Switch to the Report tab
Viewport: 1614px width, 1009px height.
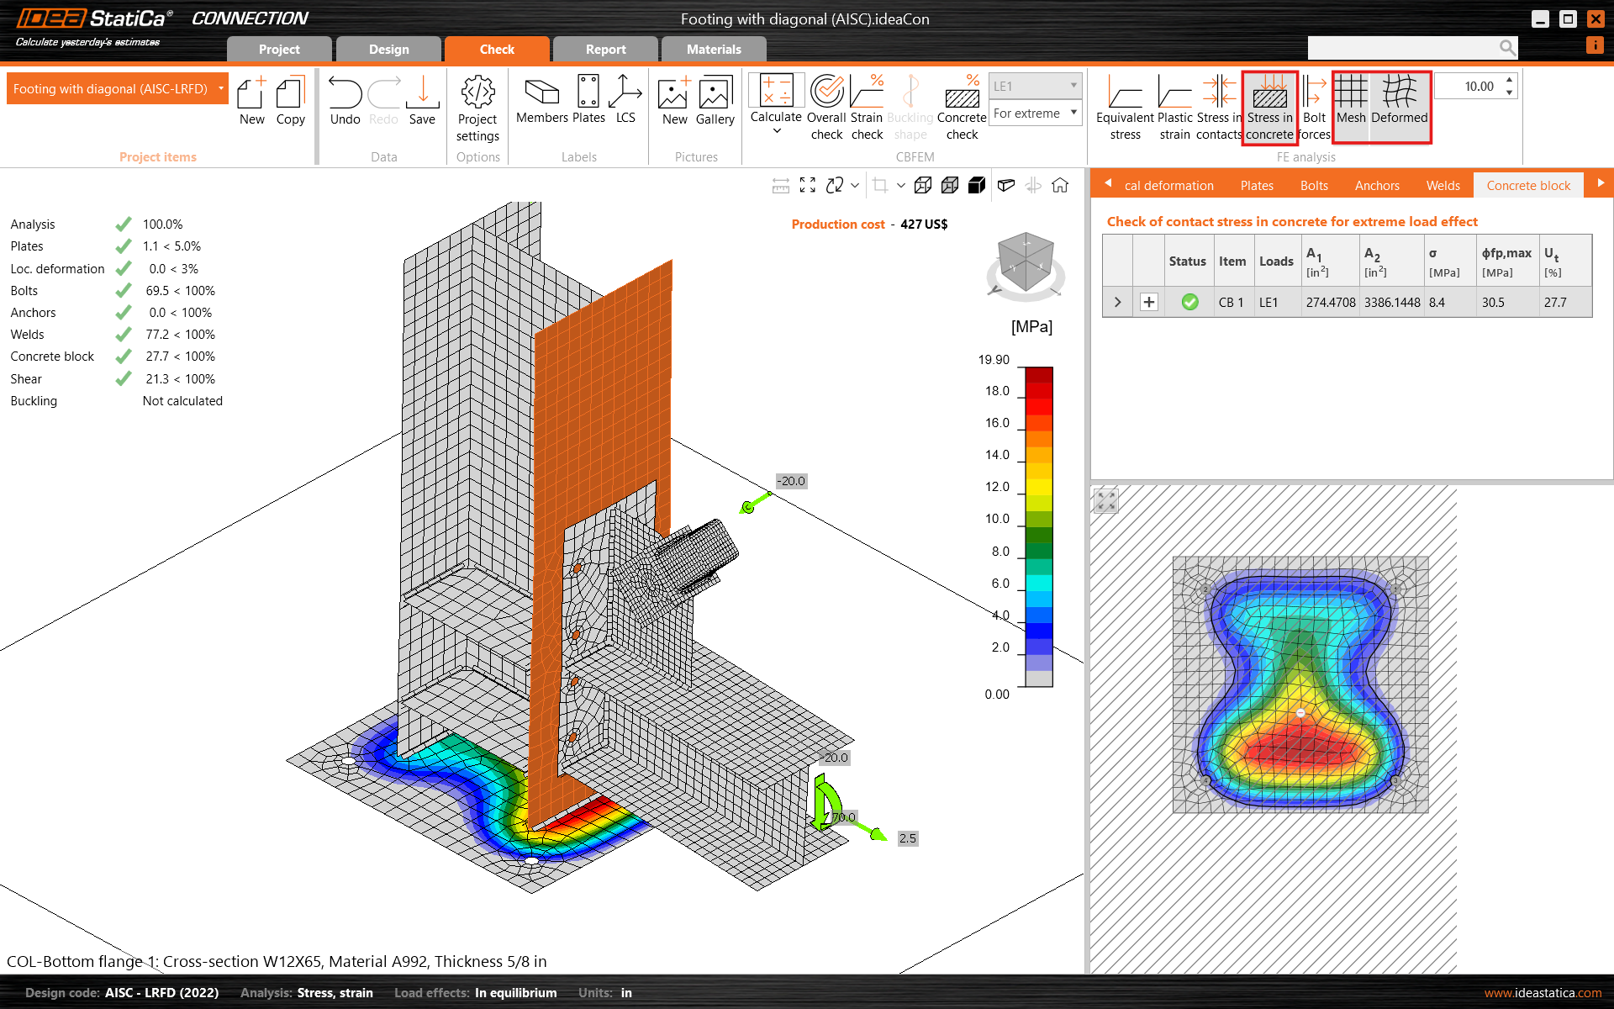coord(605,50)
